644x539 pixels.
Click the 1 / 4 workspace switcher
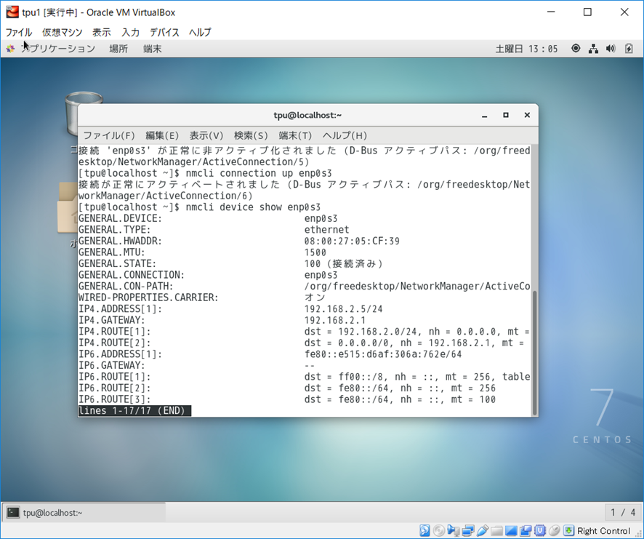click(x=623, y=512)
